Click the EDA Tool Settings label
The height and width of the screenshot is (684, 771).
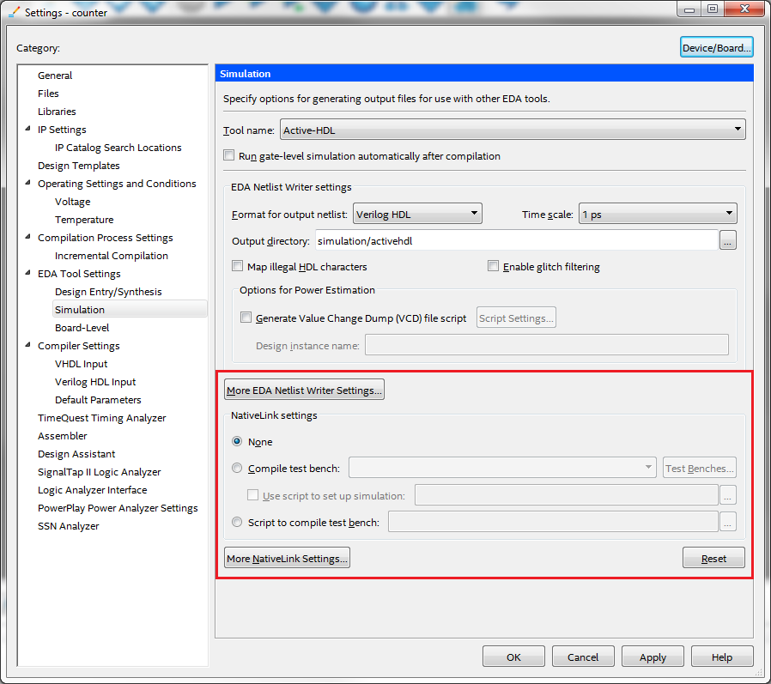tap(79, 274)
